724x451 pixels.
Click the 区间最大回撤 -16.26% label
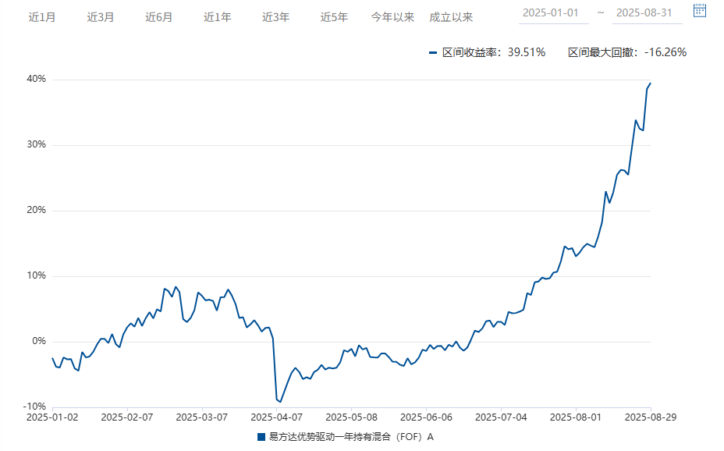(x=627, y=51)
